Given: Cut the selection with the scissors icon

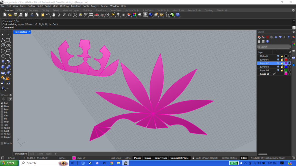Looking at the screenshot, I should pos(32,15).
